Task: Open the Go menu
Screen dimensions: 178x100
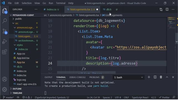Action: pos(44,3)
